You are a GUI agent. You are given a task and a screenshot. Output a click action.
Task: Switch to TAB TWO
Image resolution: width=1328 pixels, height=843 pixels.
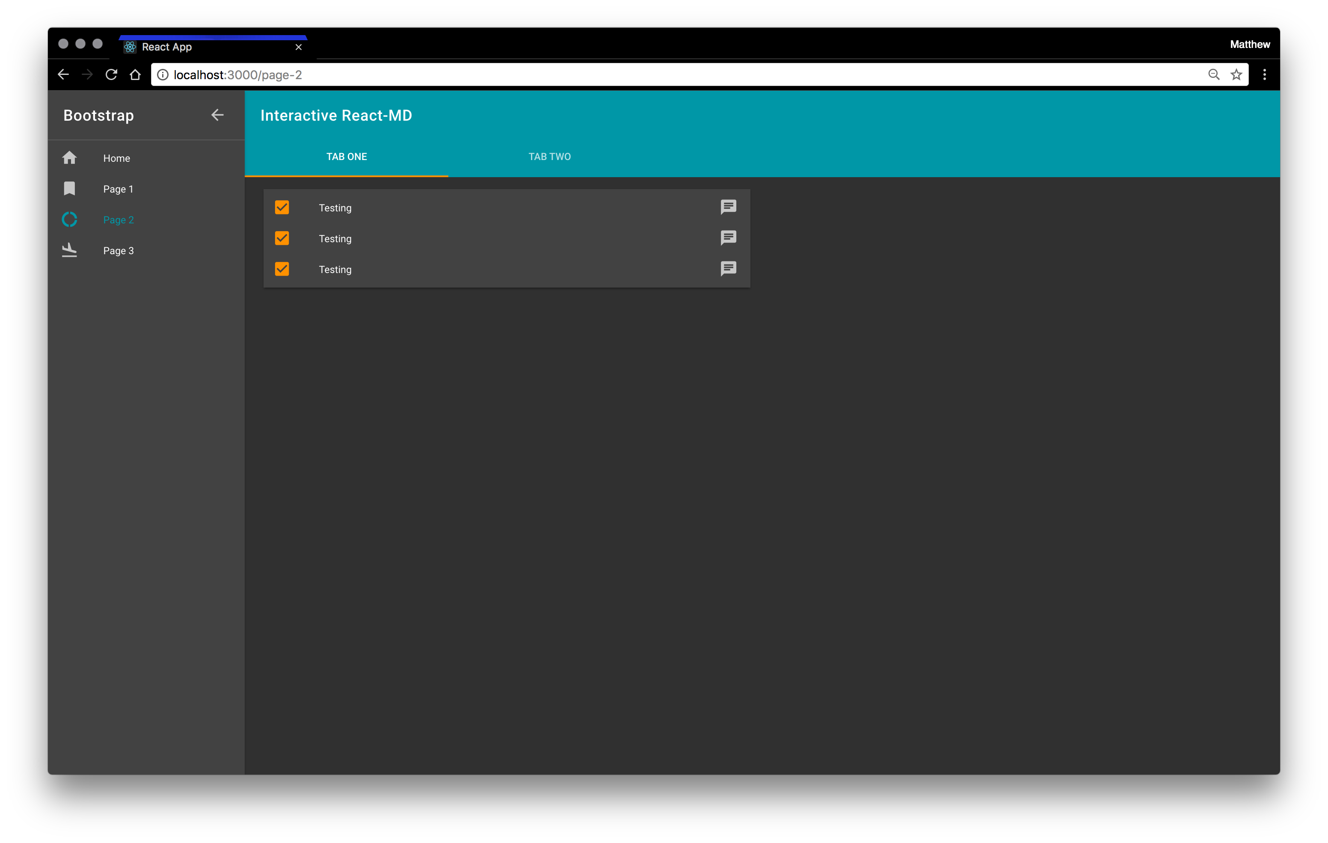[x=549, y=157]
